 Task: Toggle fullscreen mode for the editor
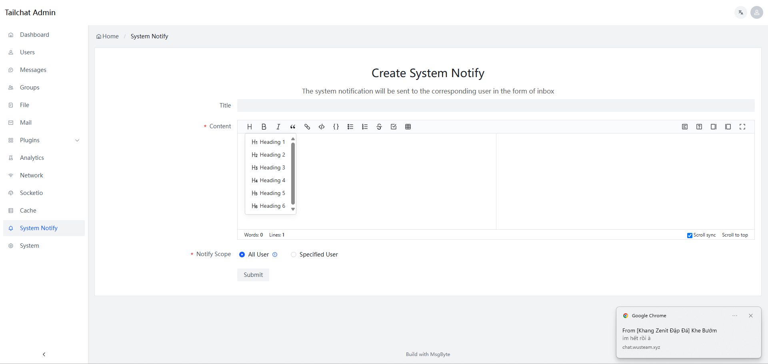742,127
